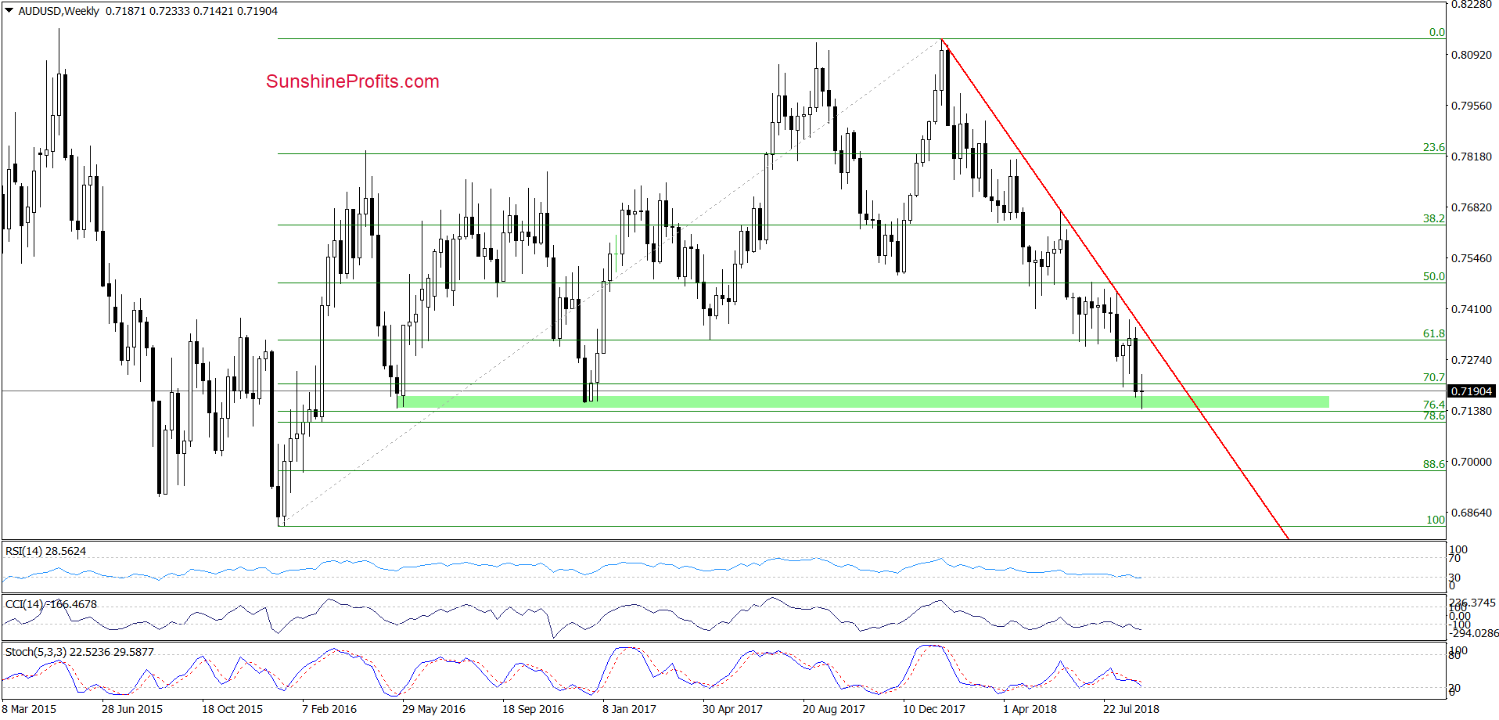Click the 78.6 Fibonacci level label

(x=1433, y=416)
